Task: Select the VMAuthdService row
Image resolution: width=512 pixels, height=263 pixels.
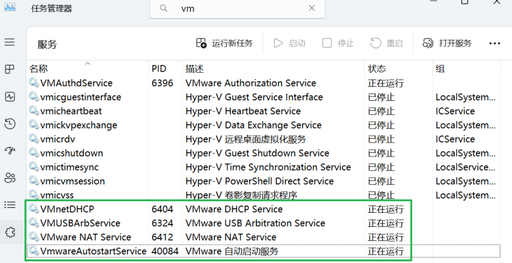Action: coord(264,83)
